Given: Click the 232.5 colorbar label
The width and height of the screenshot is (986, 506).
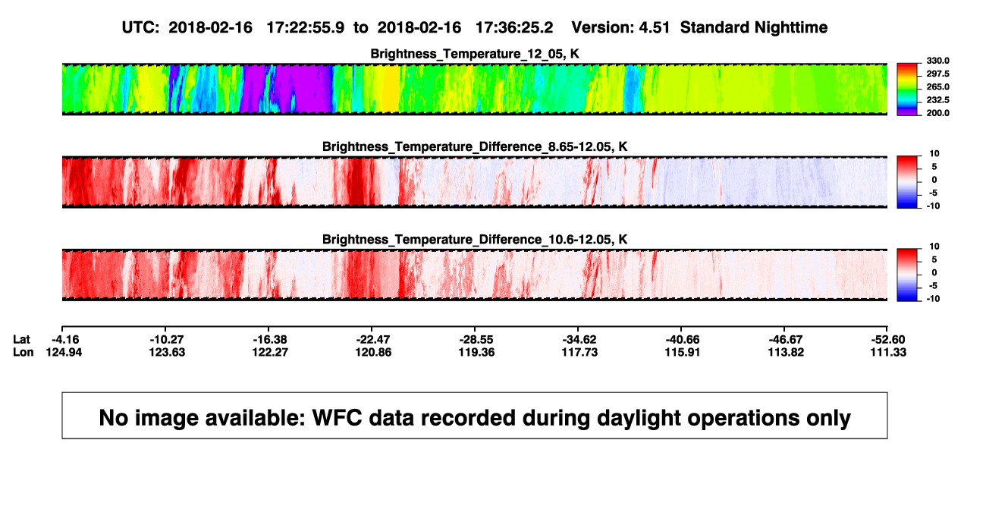Looking at the screenshot, I should (x=937, y=100).
